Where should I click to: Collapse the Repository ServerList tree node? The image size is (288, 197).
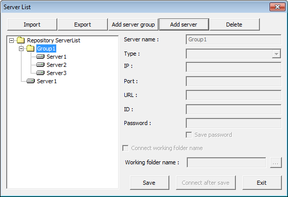(x=11, y=40)
